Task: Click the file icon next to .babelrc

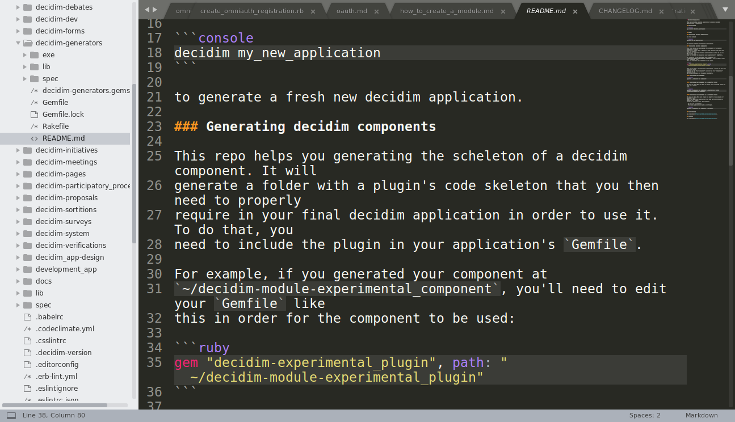Action: tap(27, 317)
